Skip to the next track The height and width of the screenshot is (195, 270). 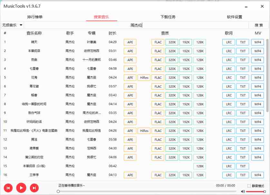point(34,188)
